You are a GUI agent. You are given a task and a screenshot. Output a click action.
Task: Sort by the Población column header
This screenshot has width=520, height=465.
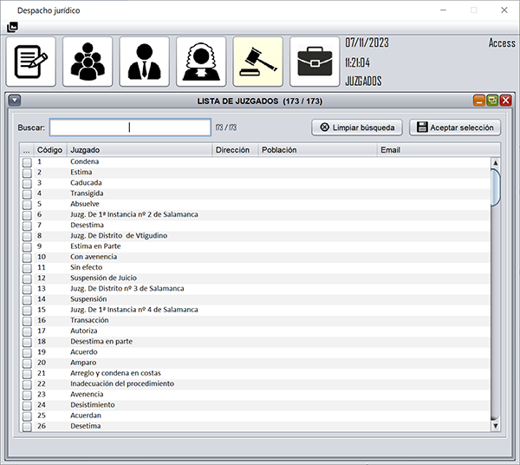click(316, 150)
